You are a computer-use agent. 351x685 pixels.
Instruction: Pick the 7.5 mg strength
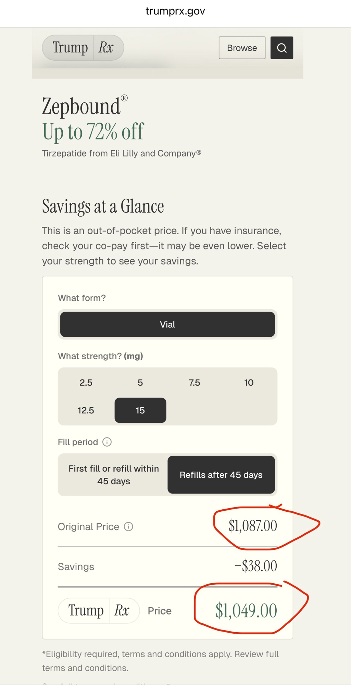[x=195, y=383]
